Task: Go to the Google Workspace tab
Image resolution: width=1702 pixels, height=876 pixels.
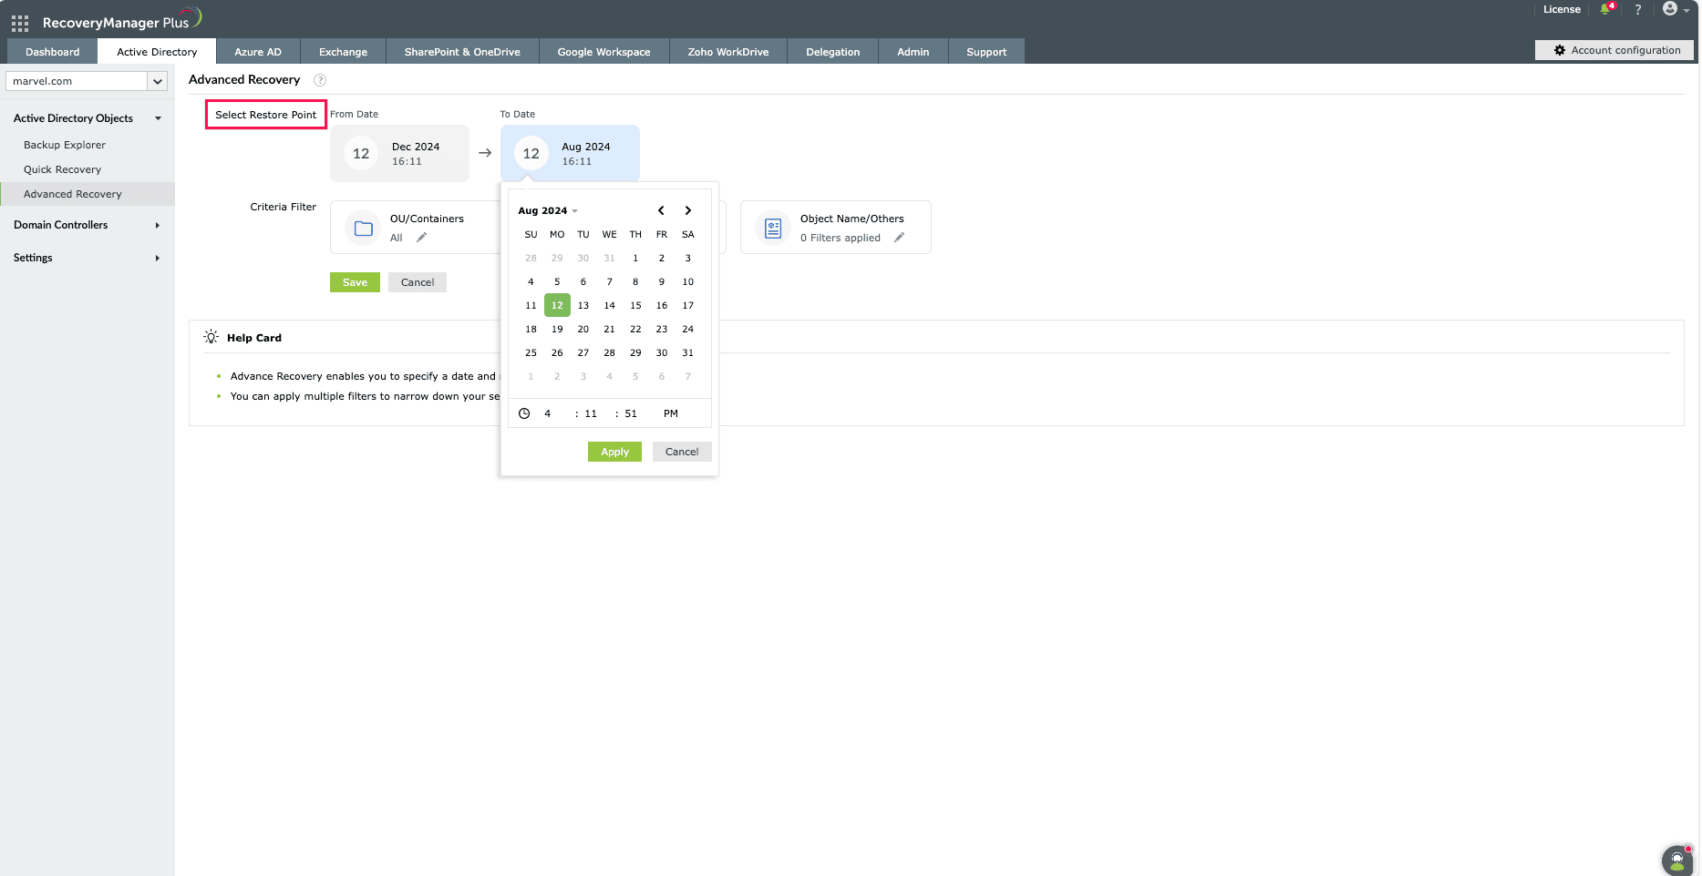Action: click(x=603, y=52)
